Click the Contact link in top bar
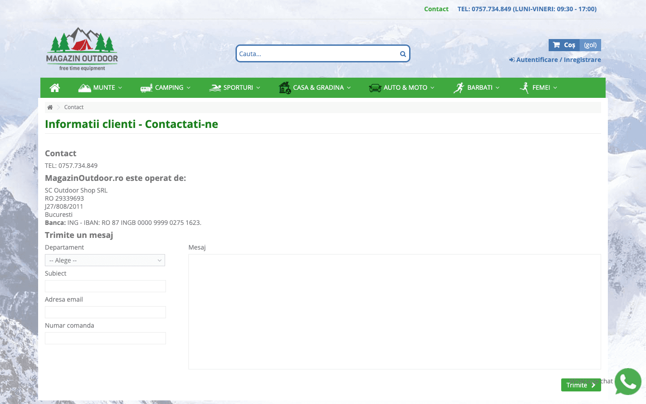This screenshot has width=646, height=404. 436,9
